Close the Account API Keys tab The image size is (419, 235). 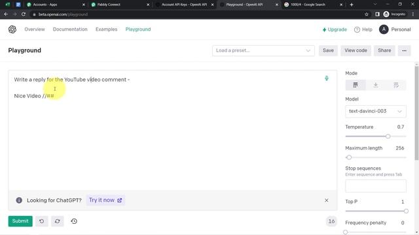click(x=212, y=5)
